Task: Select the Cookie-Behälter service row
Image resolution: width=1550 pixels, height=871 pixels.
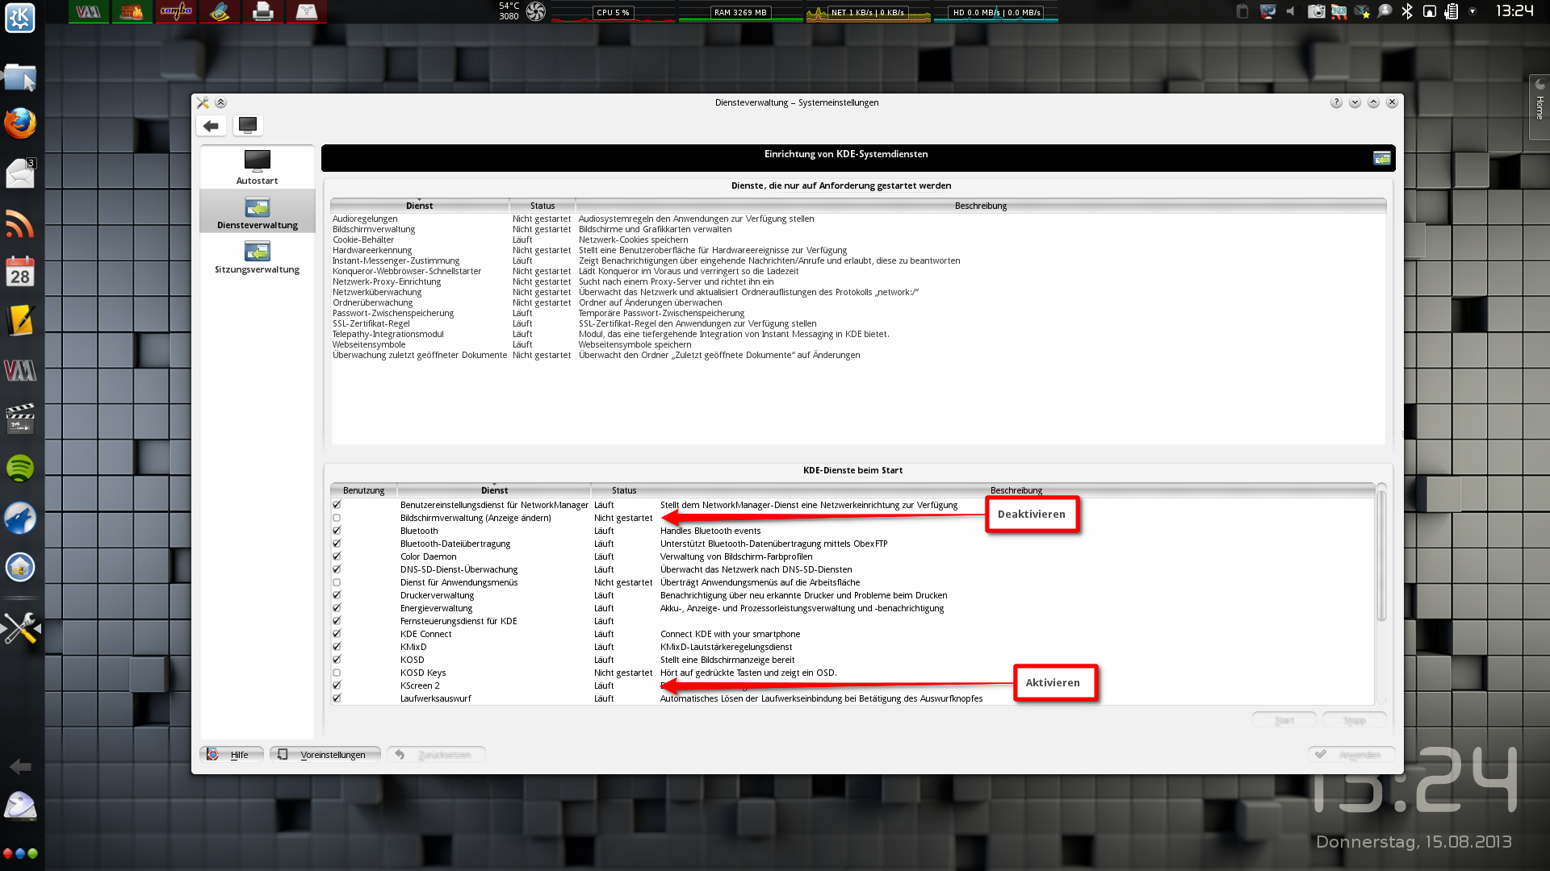Action: coord(363,240)
